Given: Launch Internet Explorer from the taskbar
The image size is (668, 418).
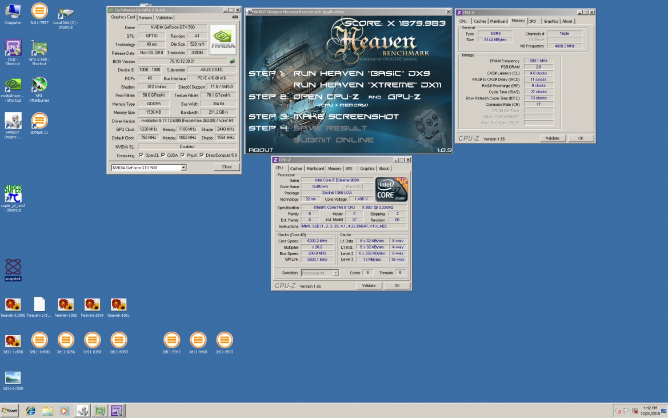Looking at the screenshot, I should [30, 411].
